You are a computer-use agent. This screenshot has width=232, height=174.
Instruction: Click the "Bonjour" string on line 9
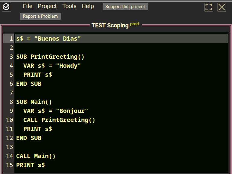coord(72,111)
